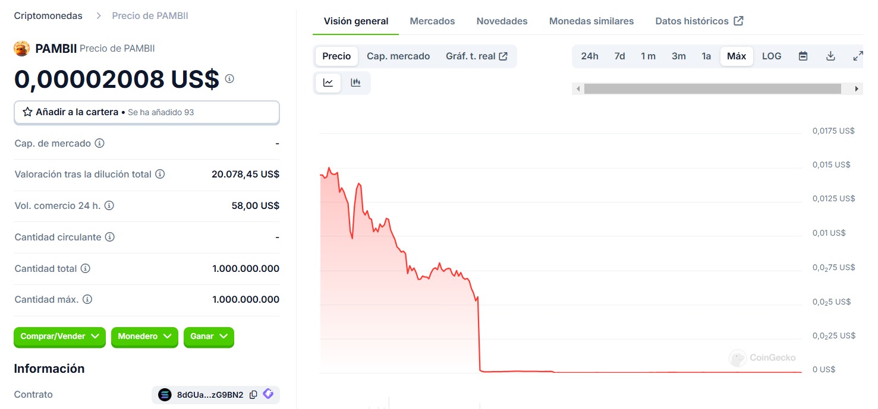Switch to Monedas similares tab
The height and width of the screenshot is (409, 878).
click(591, 21)
